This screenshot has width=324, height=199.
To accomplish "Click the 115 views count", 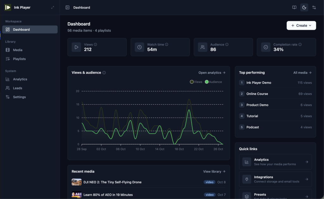I will [x=305, y=82].
